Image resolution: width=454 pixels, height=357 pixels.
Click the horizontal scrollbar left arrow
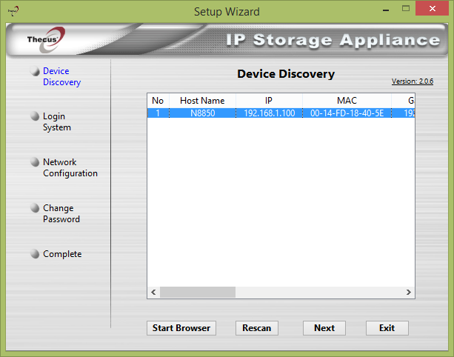click(x=153, y=292)
